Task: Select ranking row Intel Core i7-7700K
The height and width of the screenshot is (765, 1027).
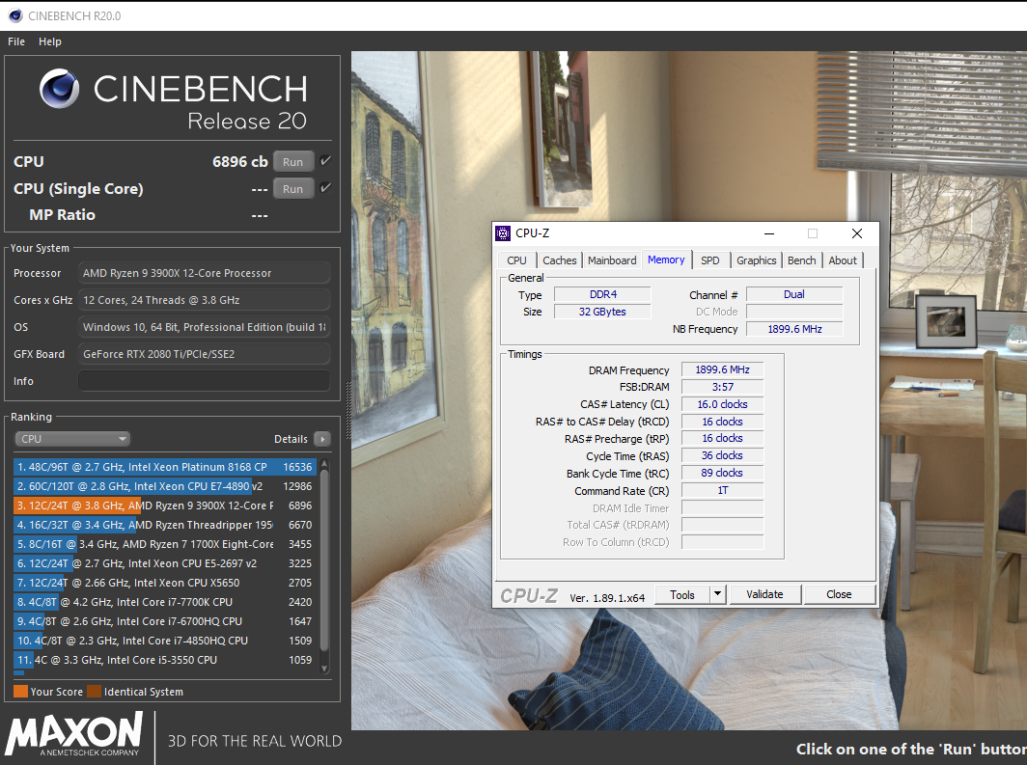Action: [x=164, y=602]
